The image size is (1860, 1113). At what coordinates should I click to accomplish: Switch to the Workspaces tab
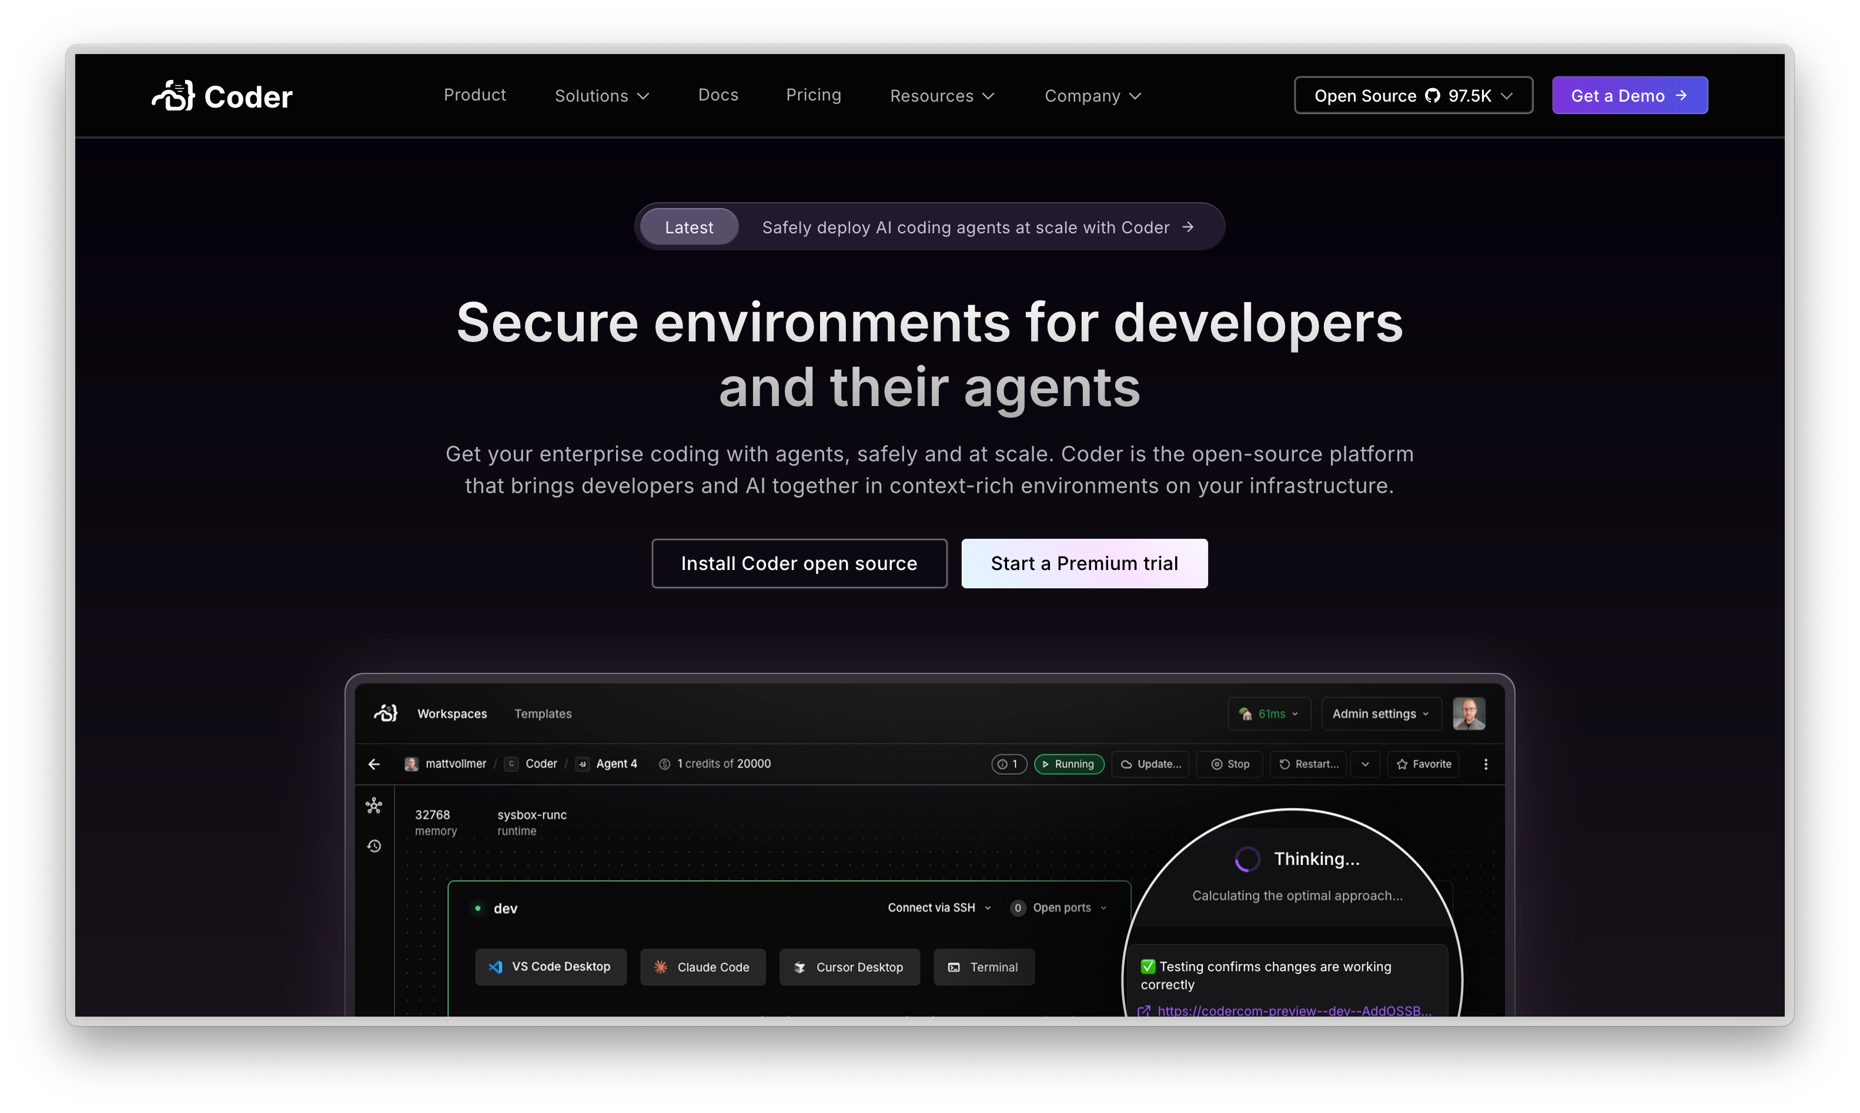pyautogui.click(x=451, y=714)
